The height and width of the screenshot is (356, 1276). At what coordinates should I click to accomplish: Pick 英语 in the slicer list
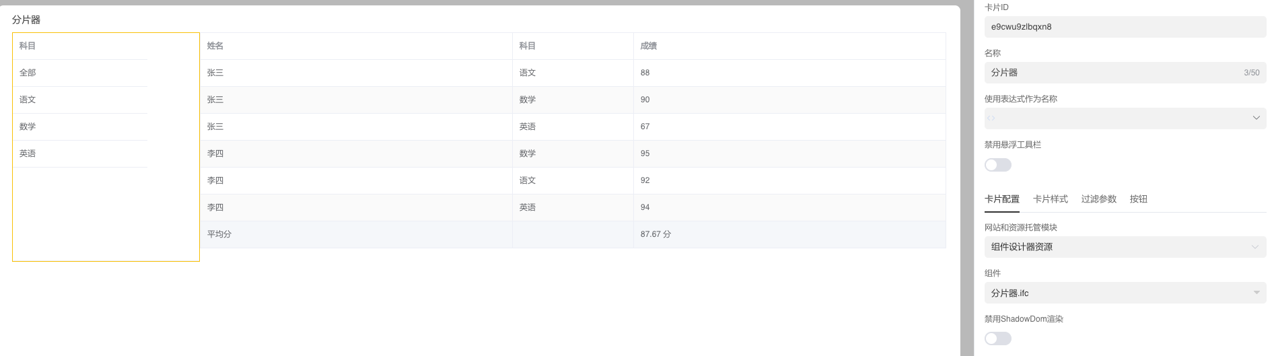tap(28, 153)
